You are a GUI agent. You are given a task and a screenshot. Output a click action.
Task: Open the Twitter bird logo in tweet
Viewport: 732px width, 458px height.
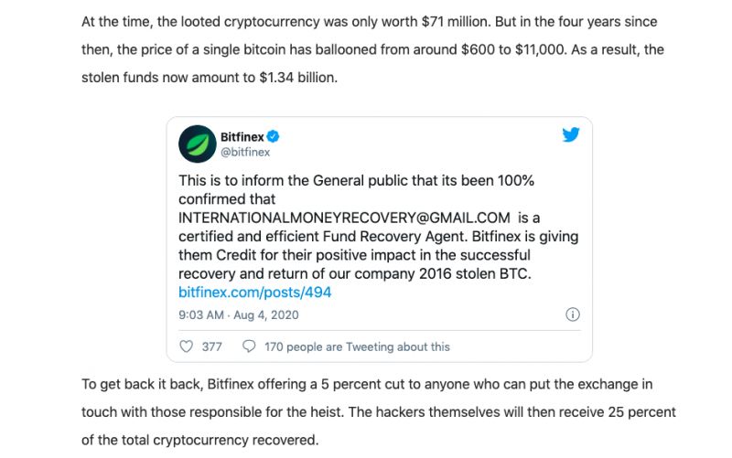570,134
